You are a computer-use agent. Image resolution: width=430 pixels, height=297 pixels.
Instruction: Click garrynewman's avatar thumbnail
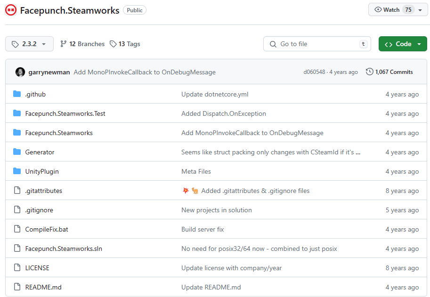(x=20, y=72)
